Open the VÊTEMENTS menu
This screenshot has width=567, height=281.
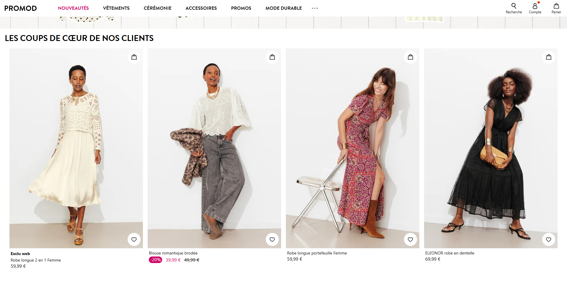pos(116,8)
